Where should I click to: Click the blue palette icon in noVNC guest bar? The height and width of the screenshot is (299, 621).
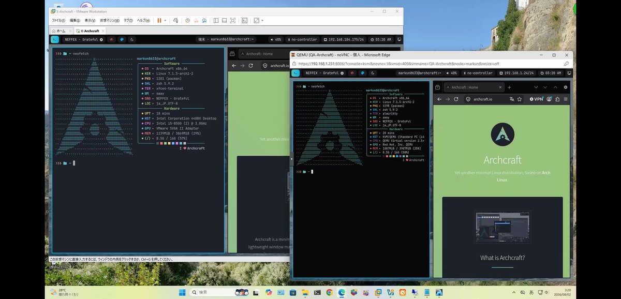[x=362, y=73]
